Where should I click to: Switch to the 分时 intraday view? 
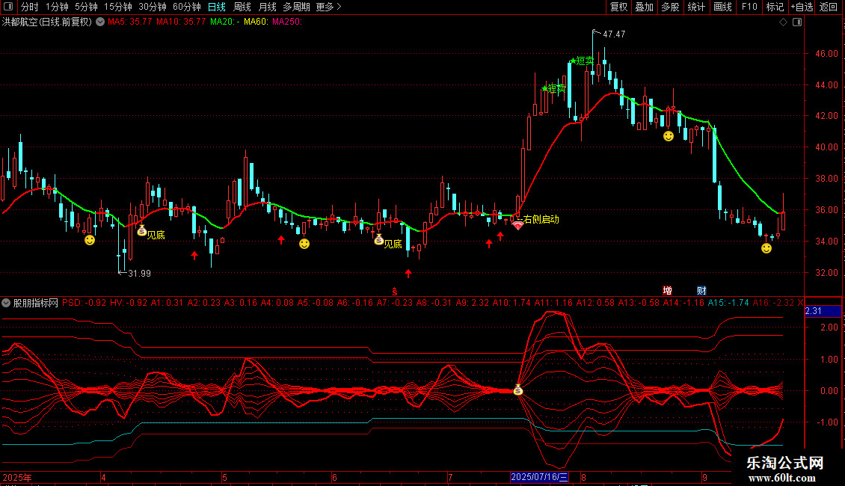(30, 7)
